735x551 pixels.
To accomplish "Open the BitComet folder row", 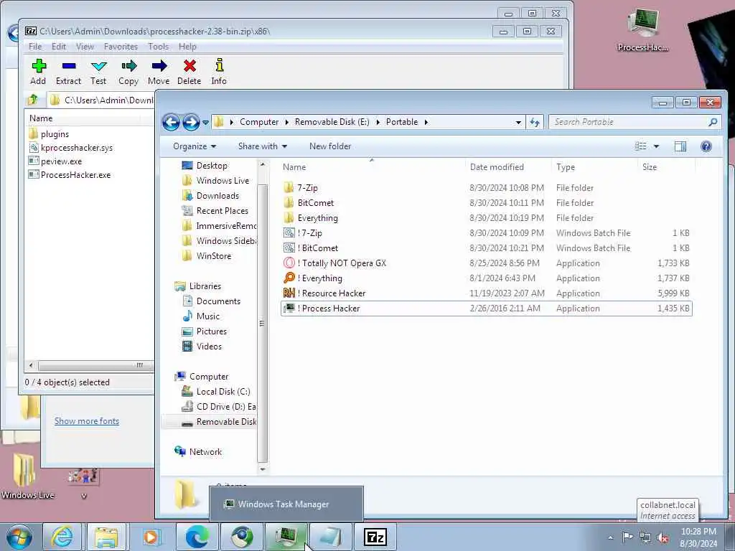I will coord(486,203).
